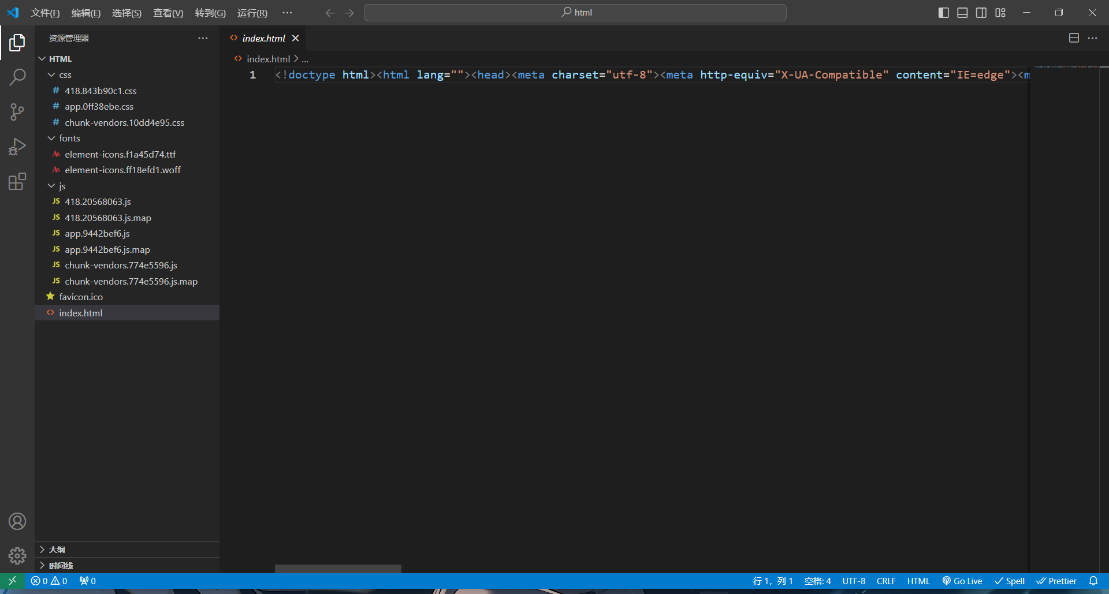1109x594 pixels.
Task: Click the Prettier status bar button
Action: (1056, 581)
